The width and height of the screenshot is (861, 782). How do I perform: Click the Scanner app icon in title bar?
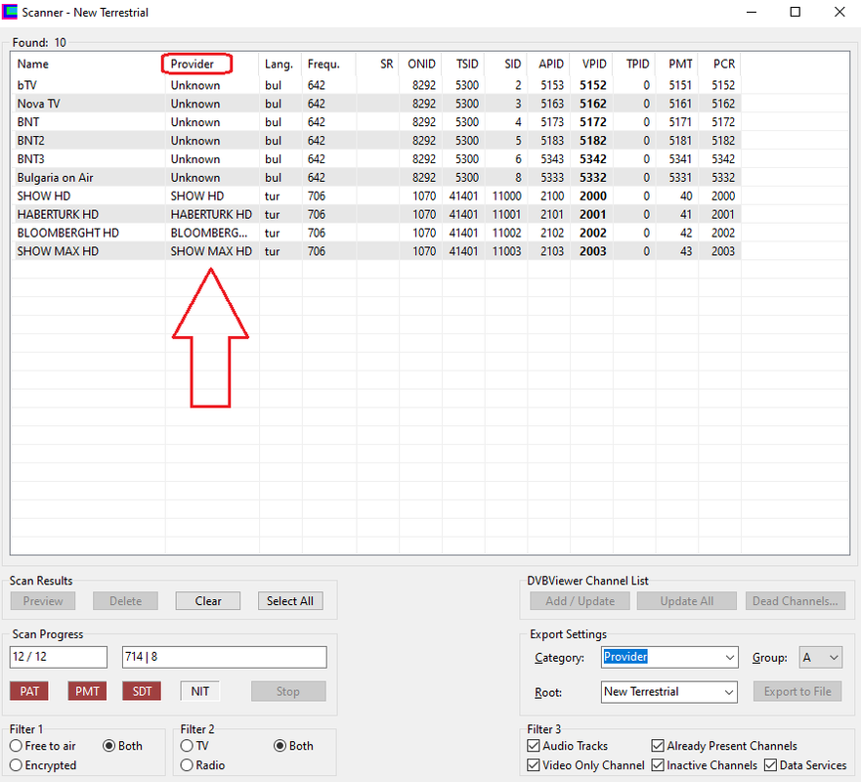[x=10, y=12]
